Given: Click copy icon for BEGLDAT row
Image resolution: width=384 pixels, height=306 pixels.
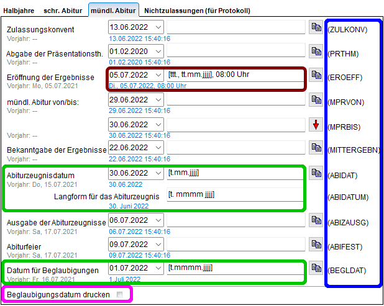Looking at the screenshot, I should click(316, 268).
